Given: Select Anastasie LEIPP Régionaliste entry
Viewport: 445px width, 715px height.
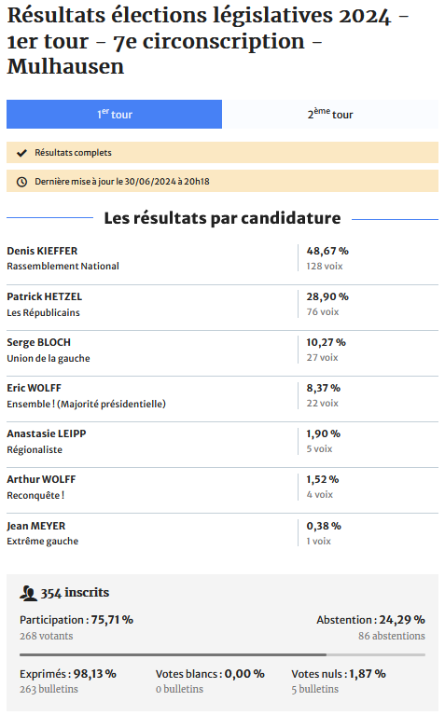Looking at the screenshot, I should click(222, 442).
